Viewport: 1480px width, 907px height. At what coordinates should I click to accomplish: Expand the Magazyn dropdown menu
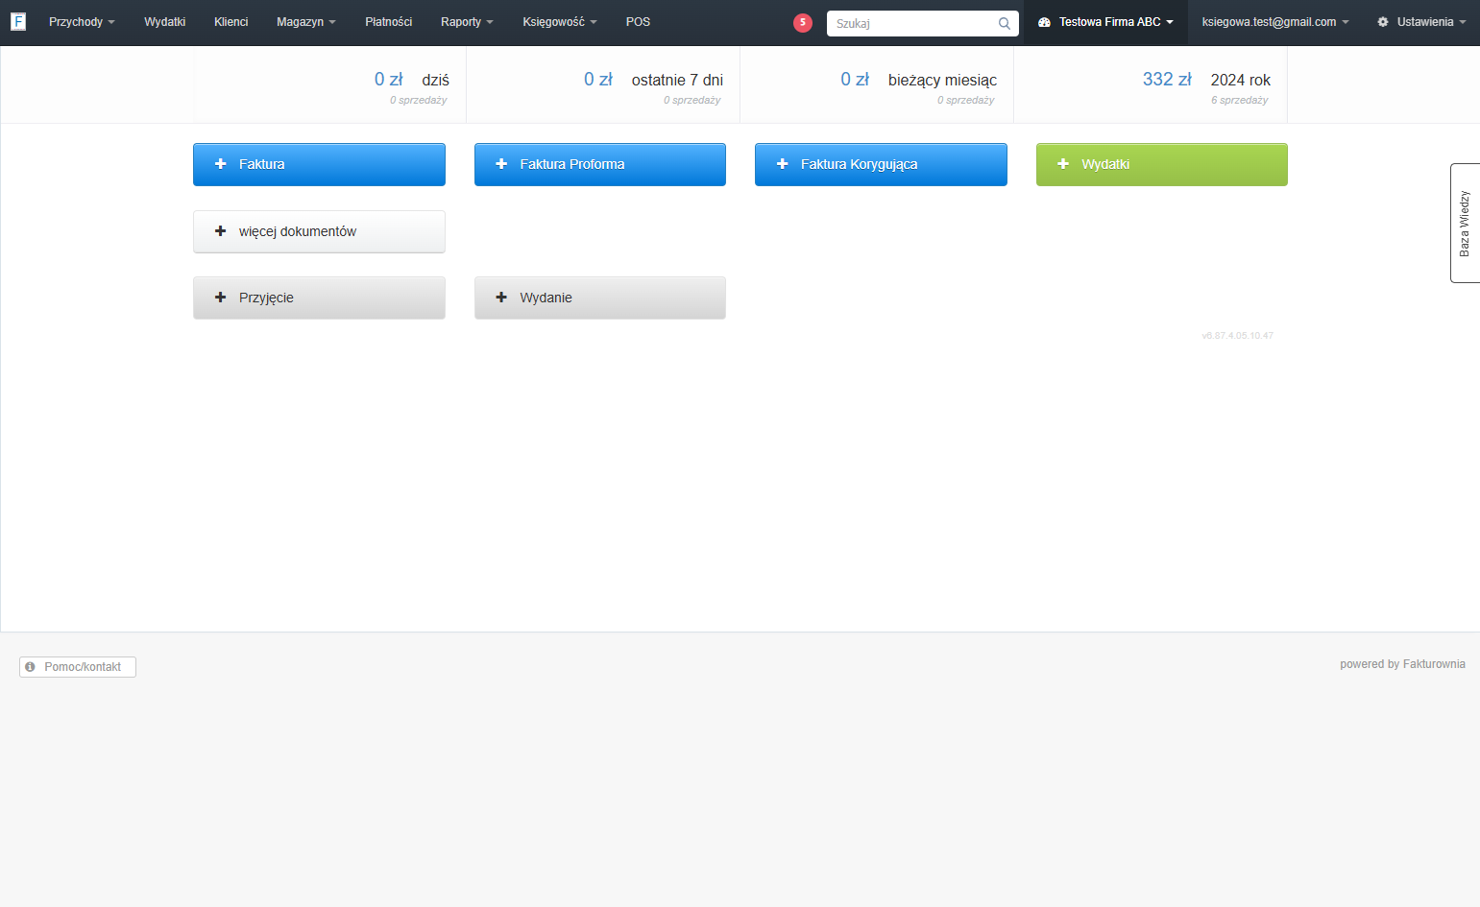(306, 22)
